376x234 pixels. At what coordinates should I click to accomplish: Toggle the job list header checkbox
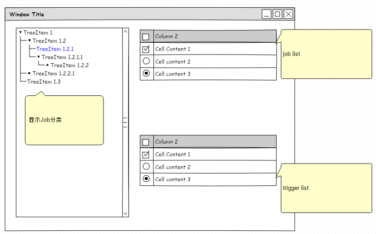(x=146, y=37)
